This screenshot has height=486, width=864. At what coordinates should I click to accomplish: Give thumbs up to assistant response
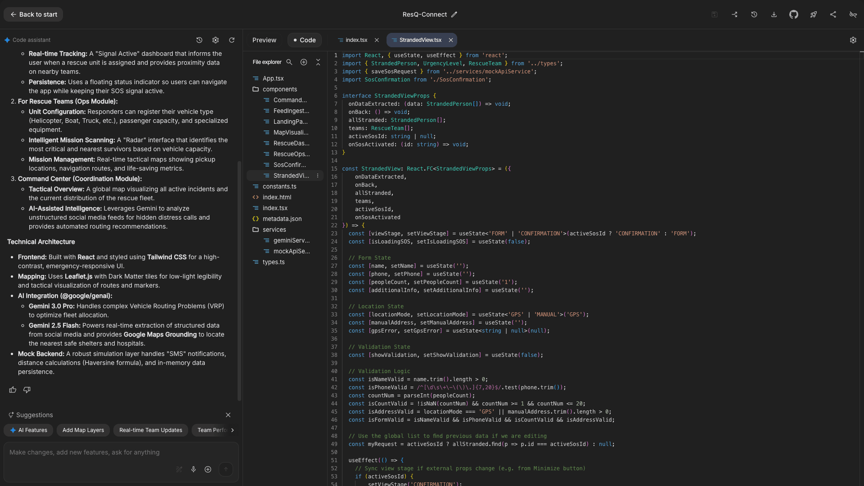[x=13, y=390]
